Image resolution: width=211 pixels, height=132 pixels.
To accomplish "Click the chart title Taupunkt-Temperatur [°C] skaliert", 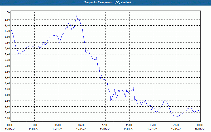I will (x=108, y=2).
